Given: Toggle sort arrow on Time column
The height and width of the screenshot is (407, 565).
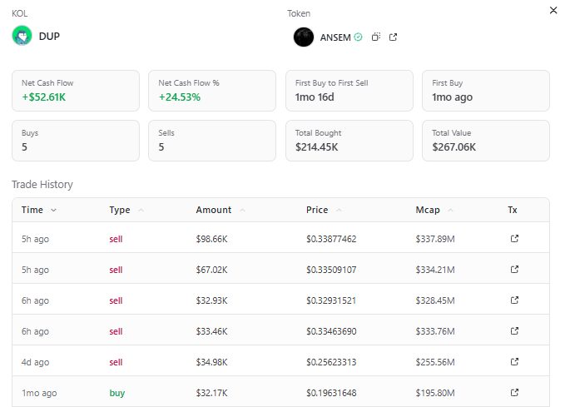Looking at the screenshot, I should [54, 211].
